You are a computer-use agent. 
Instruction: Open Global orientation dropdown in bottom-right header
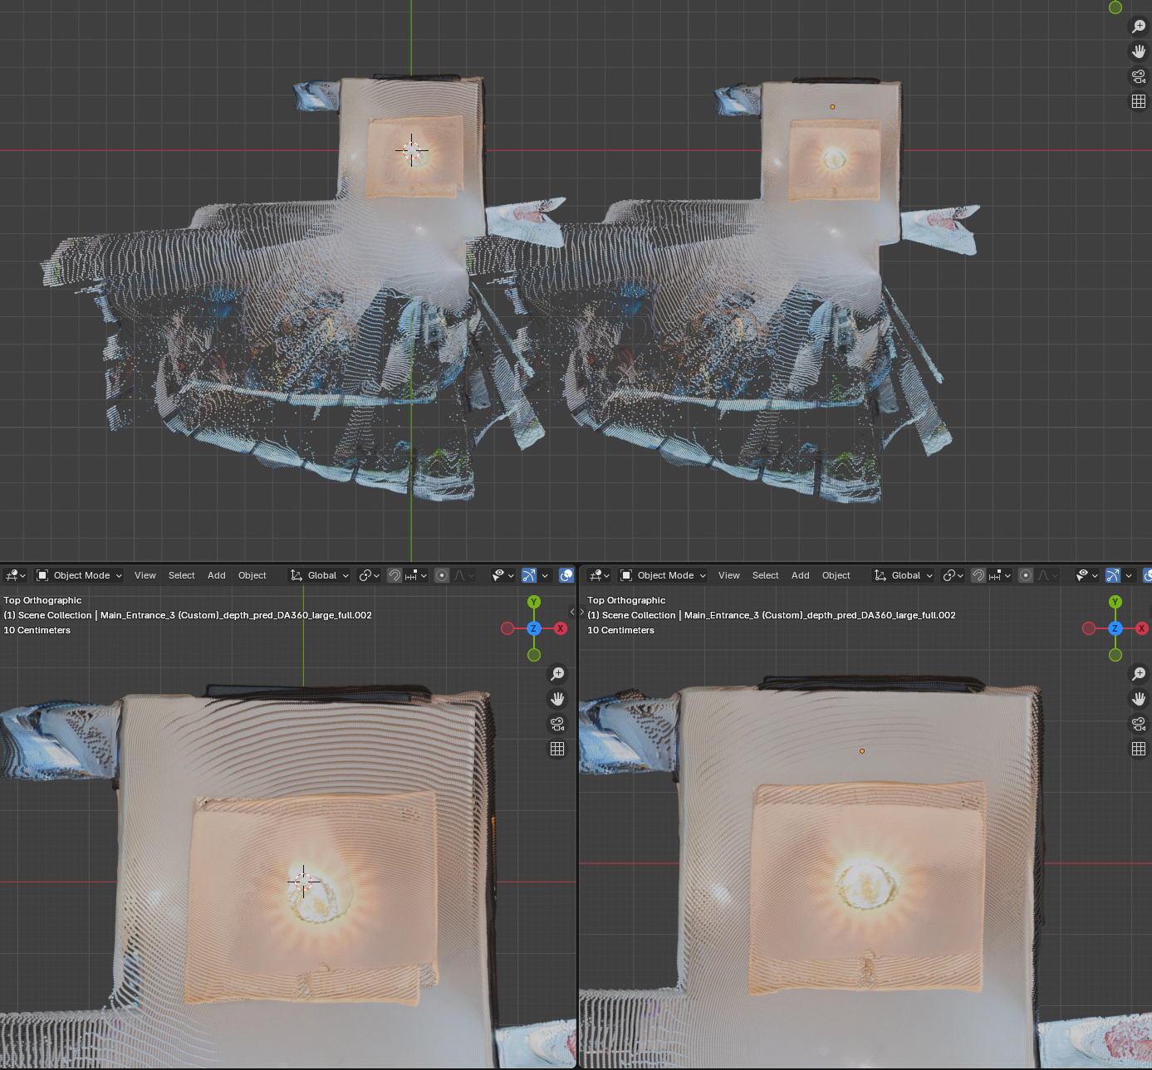pos(904,575)
